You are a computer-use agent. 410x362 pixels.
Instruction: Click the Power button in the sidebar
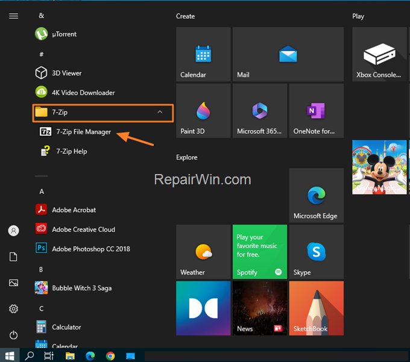[14, 335]
